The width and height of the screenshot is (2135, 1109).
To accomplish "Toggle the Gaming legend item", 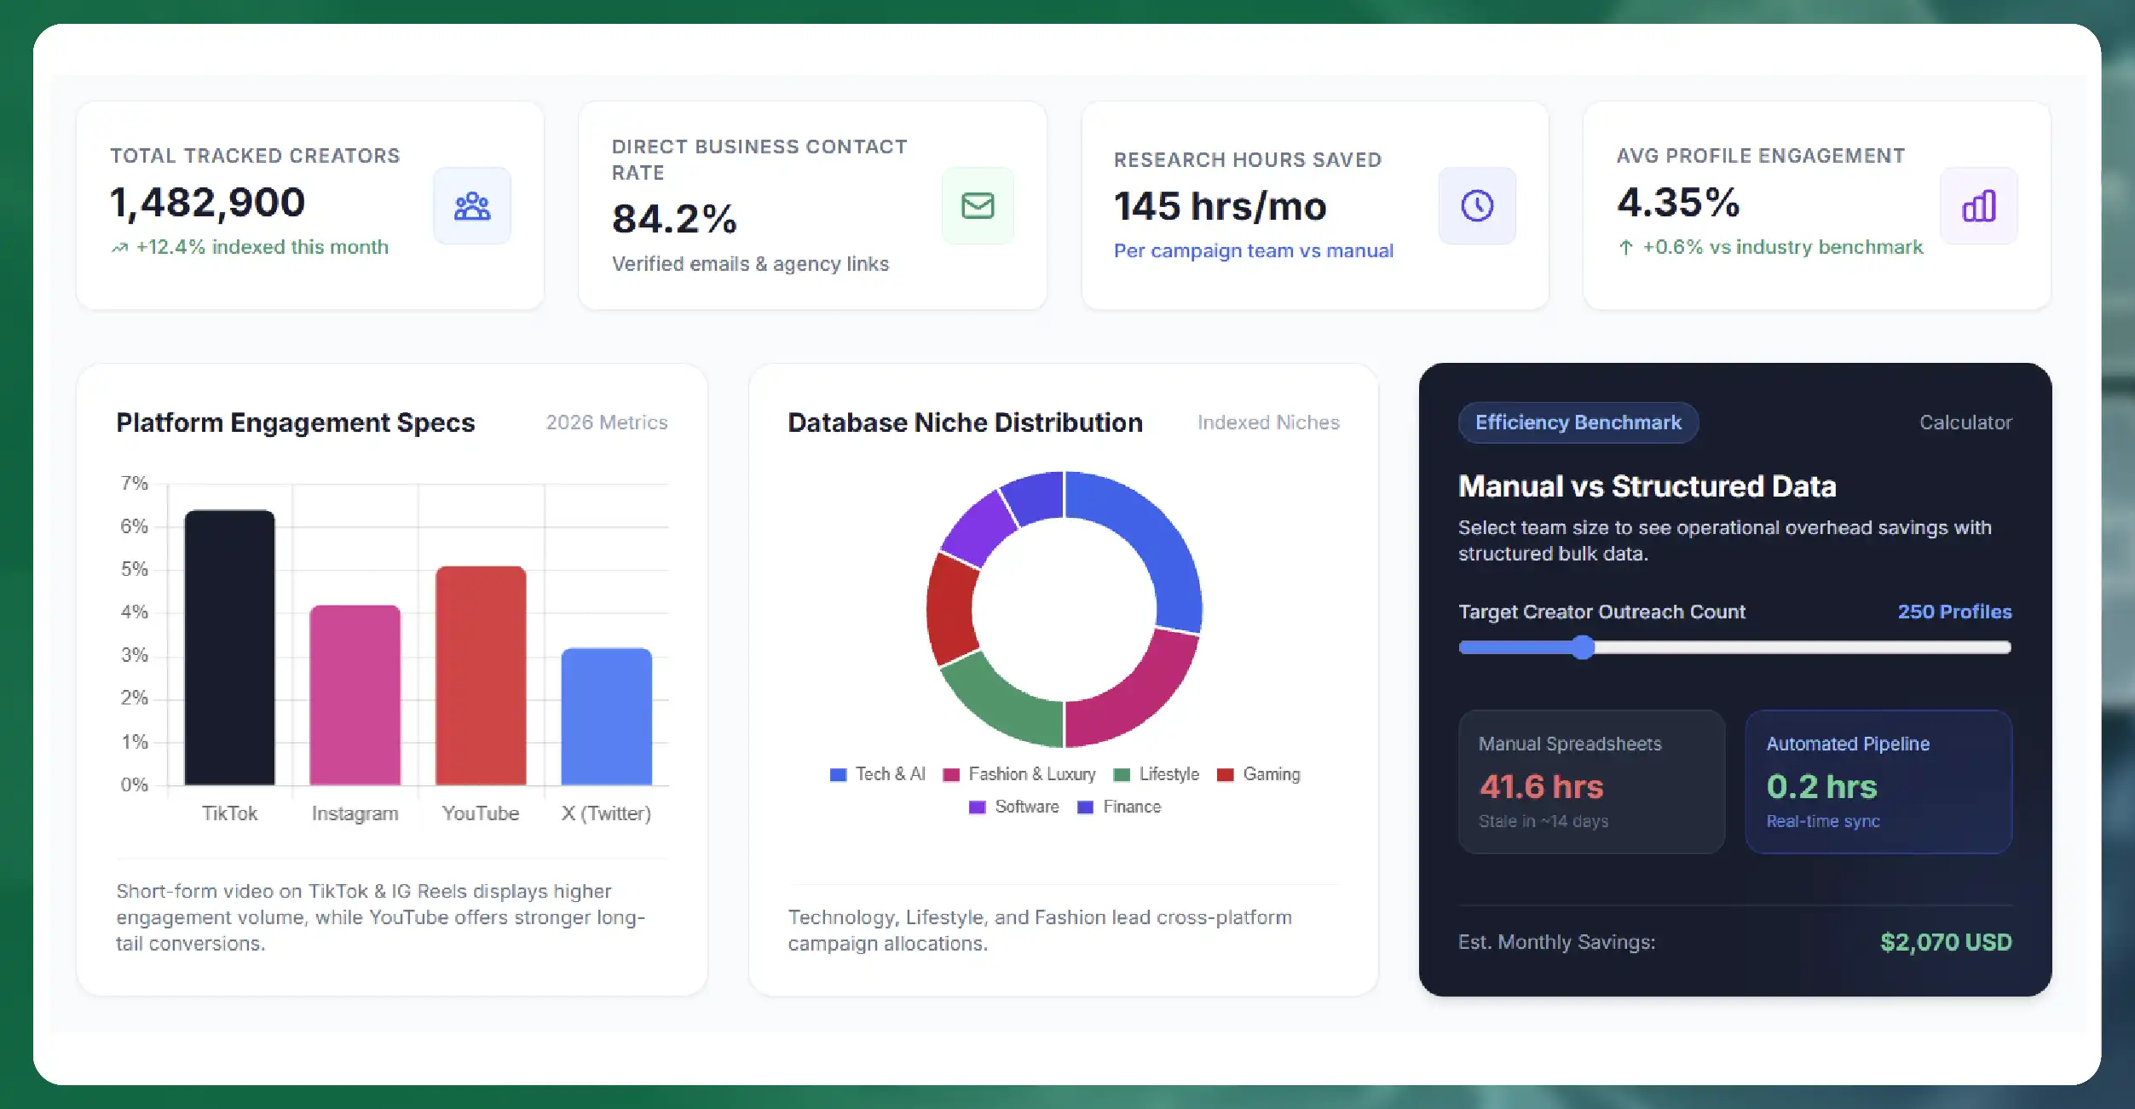I will (1259, 774).
